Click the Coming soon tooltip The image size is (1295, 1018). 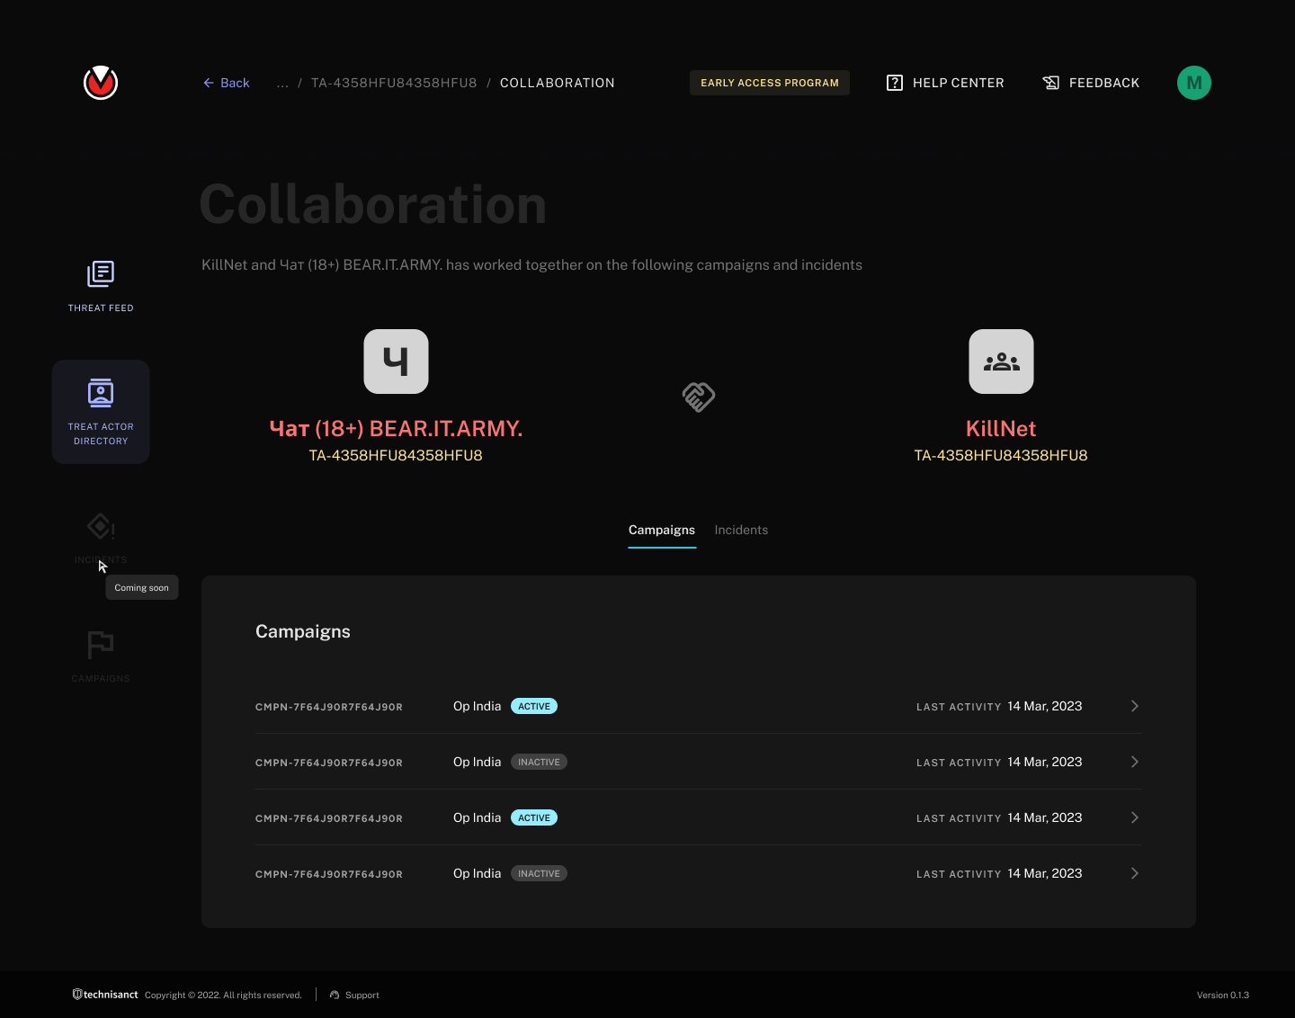pyautogui.click(x=142, y=587)
